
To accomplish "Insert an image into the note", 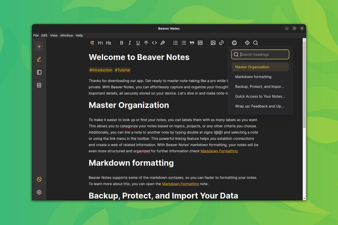I will (x=213, y=43).
